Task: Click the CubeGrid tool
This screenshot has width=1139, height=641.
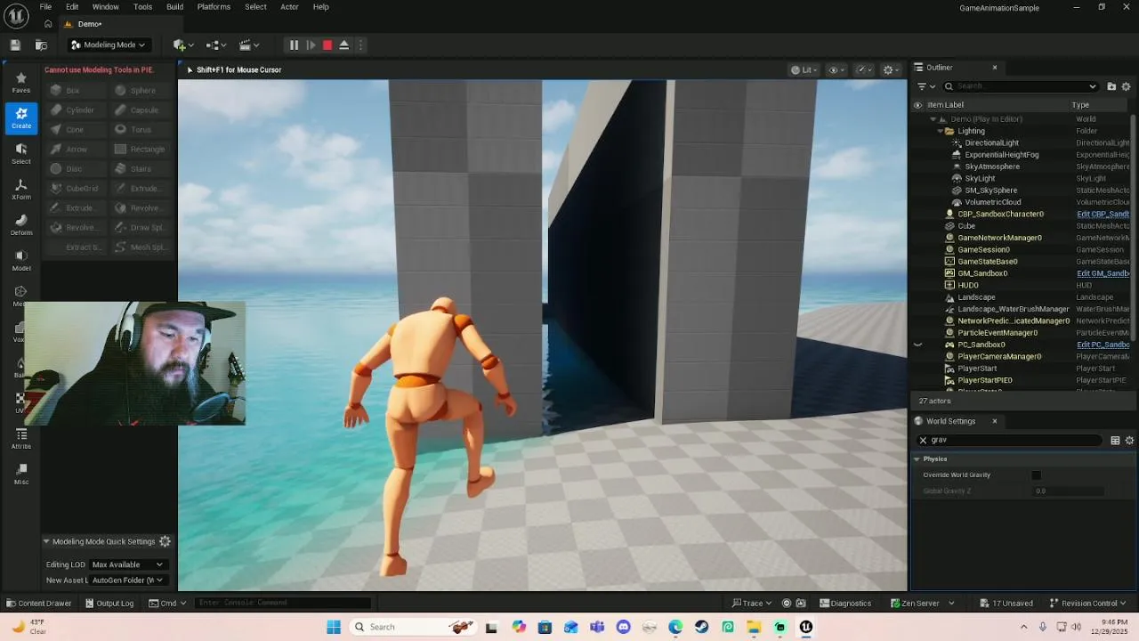Action: pos(75,188)
